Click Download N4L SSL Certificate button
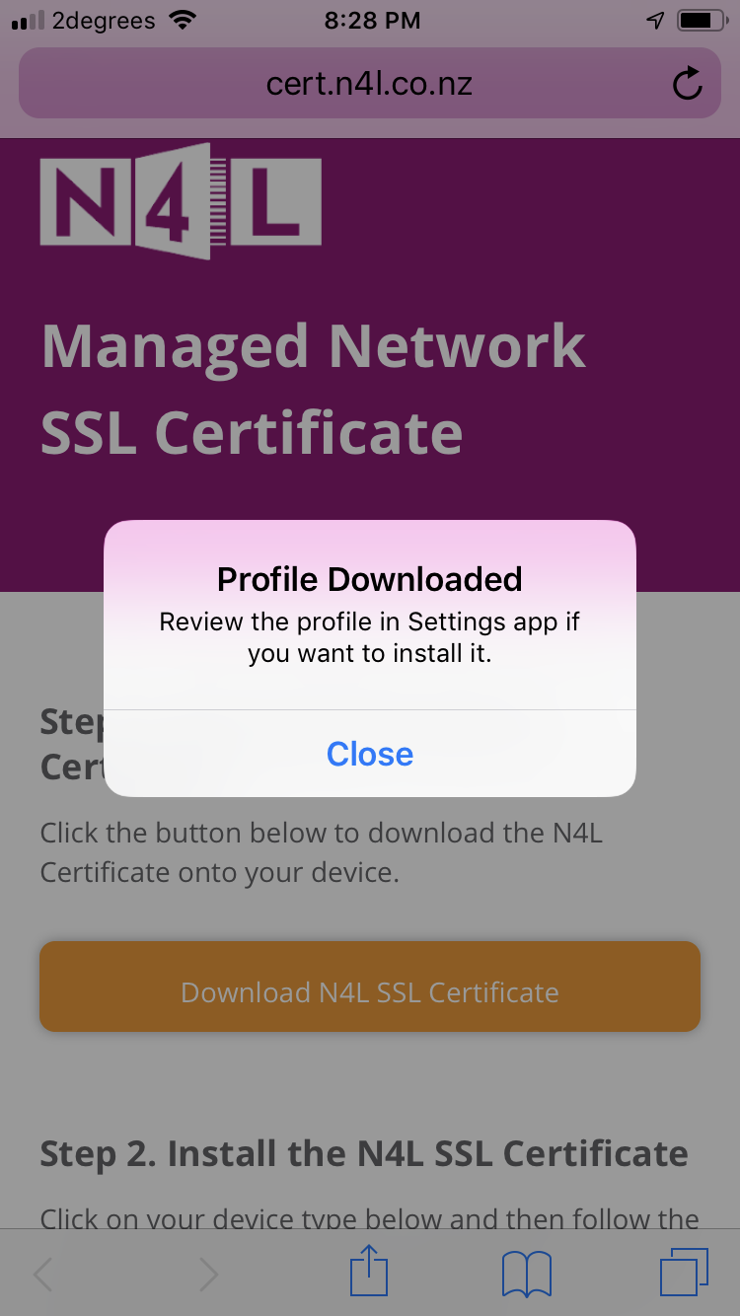 pyautogui.click(x=370, y=987)
